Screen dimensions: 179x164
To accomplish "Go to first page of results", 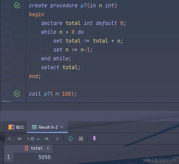I will coord(9,139).
